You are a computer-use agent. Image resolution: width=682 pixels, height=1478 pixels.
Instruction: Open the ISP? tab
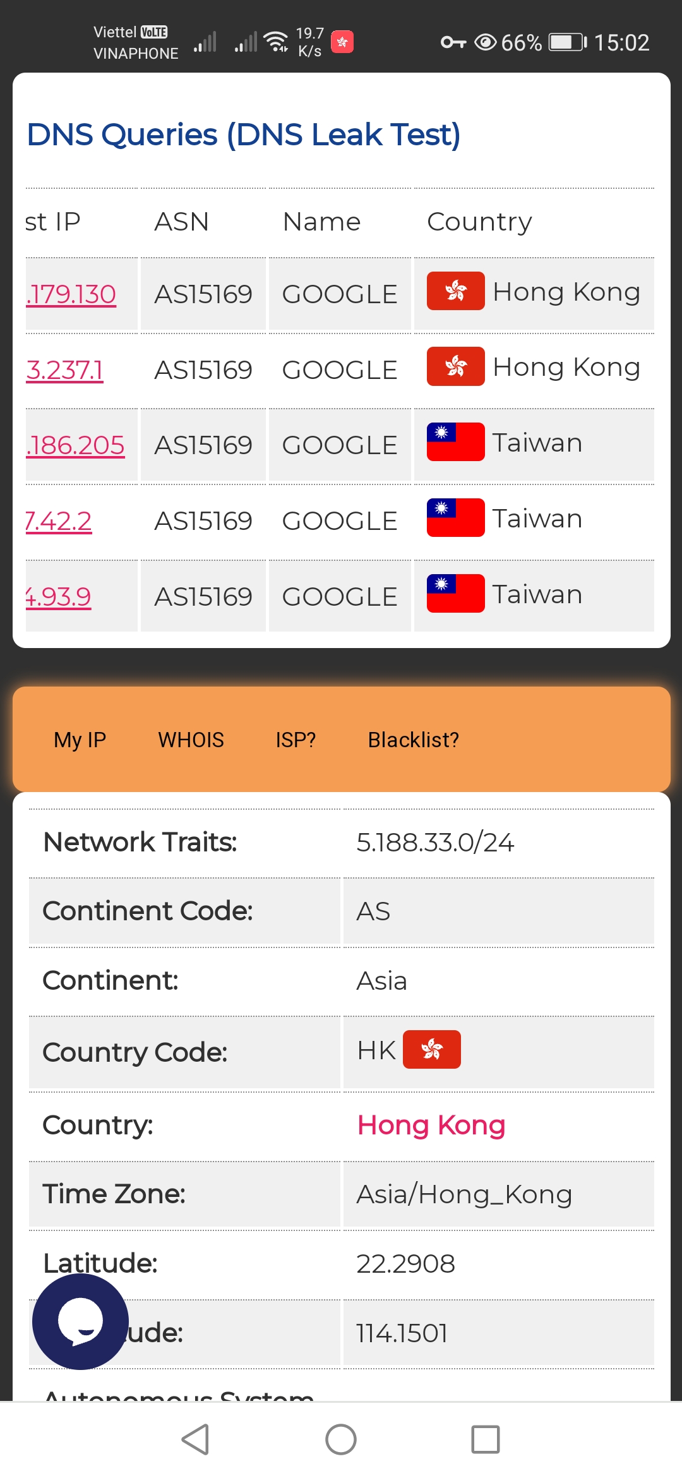coord(296,740)
